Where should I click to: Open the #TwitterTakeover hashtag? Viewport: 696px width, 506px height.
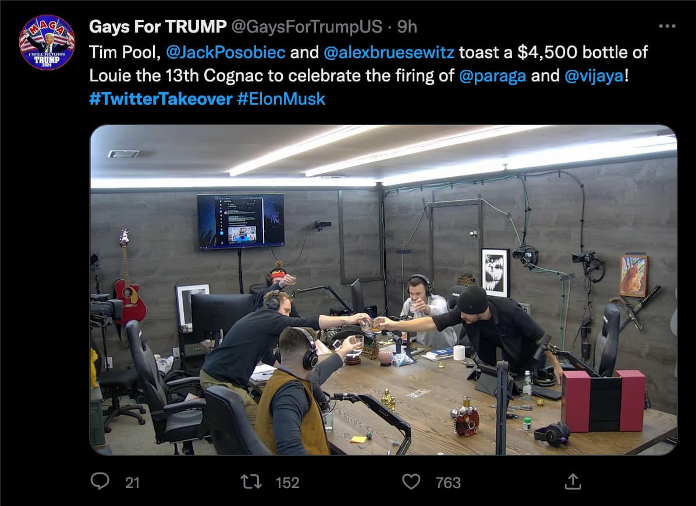pos(161,98)
